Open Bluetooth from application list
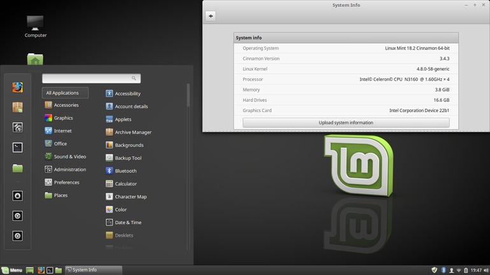The height and width of the screenshot is (275, 490). [x=122, y=171]
